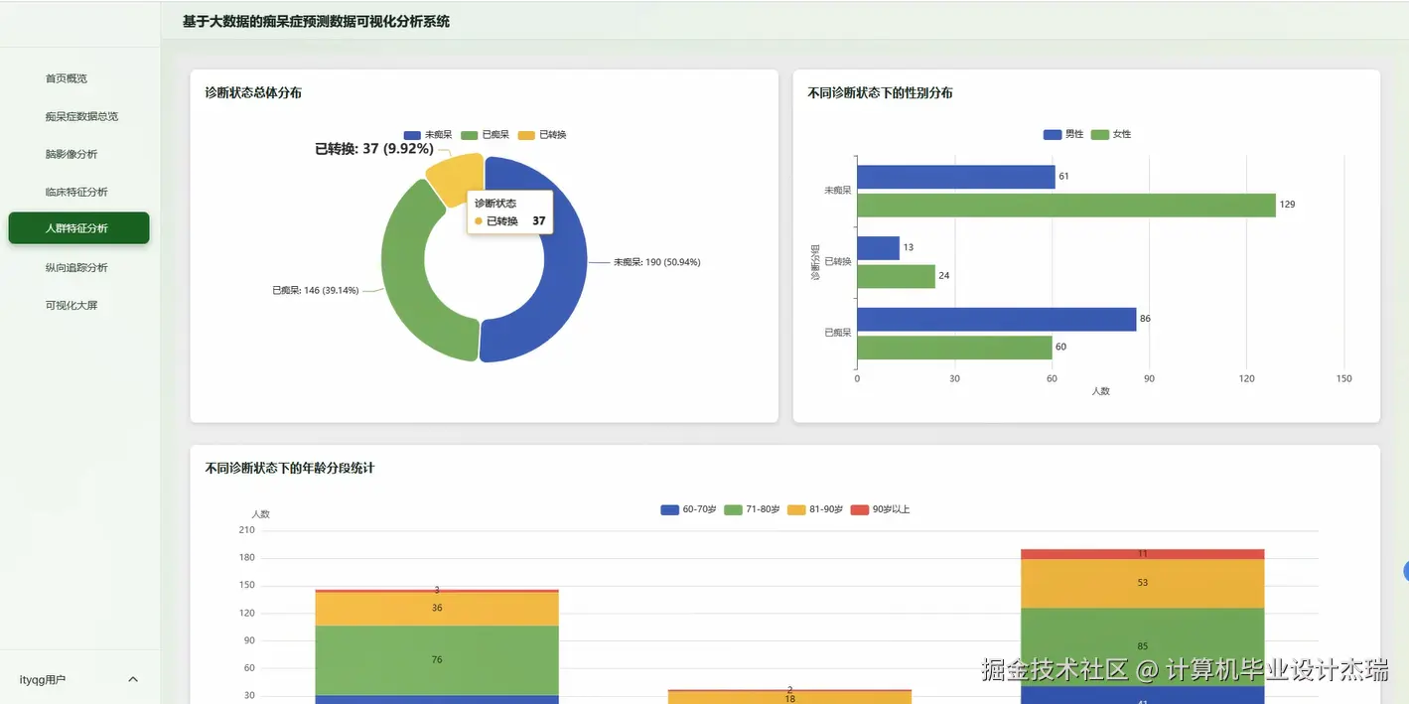Click the 已痴呆: 146 (39.14%) label

pos(316,291)
